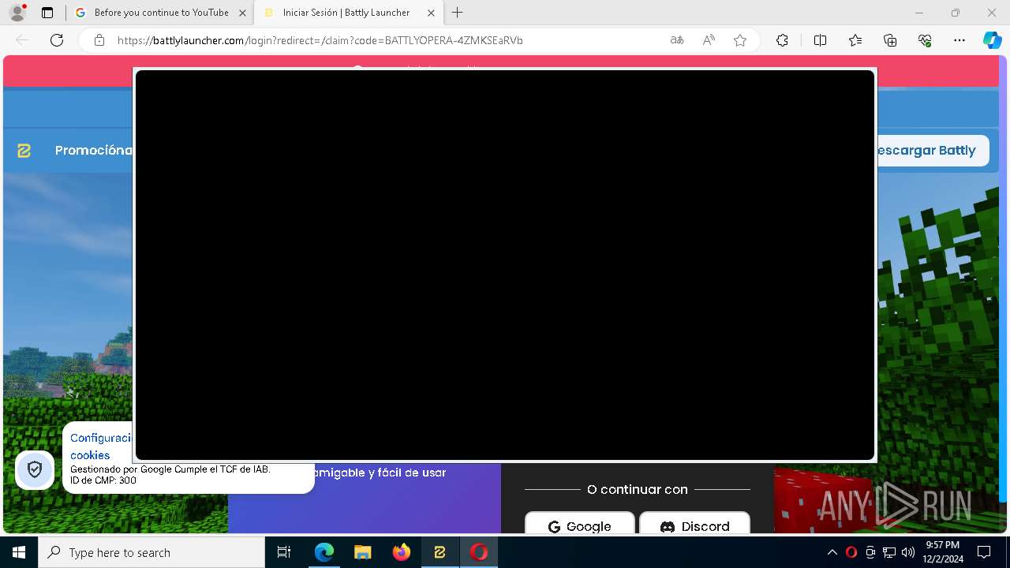Viewport: 1010px width, 568px height.
Task: Click the Descargar Battly button
Action: click(x=933, y=150)
